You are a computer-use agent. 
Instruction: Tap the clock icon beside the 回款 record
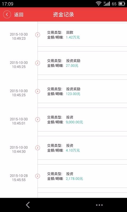pos(38,35)
